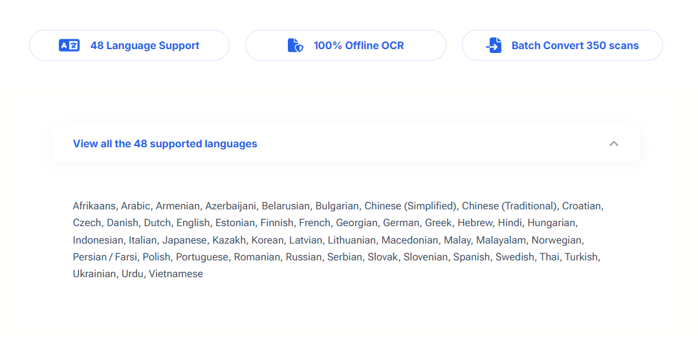The image size is (698, 345).
Task: Click 'Slovenian' in the language list
Action: point(425,257)
